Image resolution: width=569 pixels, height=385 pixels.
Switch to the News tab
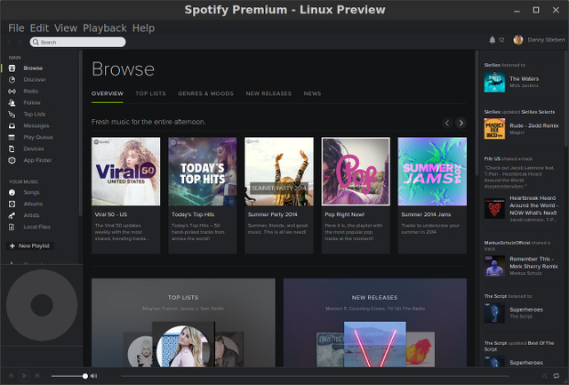pos(312,93)
